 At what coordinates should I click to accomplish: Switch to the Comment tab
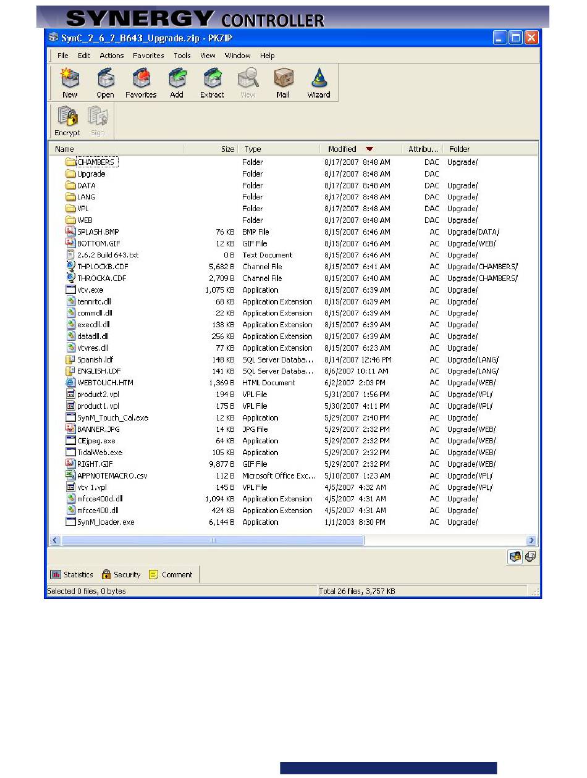[x=172, y=575]
